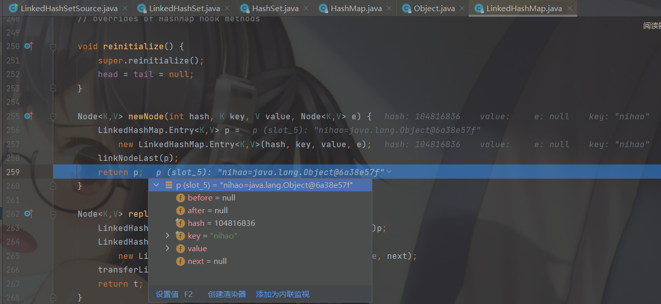661x304 pixels.
Task: Click field icon next to key = "nihao"
Action: pos(180,236)
